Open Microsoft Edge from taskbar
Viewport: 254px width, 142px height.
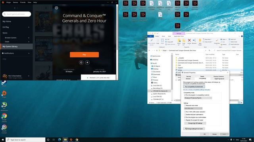click(x=60, y=140)
